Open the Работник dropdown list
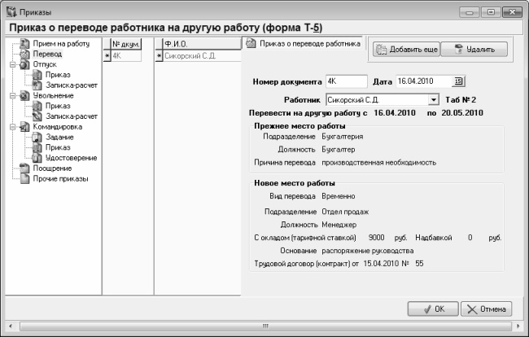Viewport: 529px width, 337px height. pos(433,100)
